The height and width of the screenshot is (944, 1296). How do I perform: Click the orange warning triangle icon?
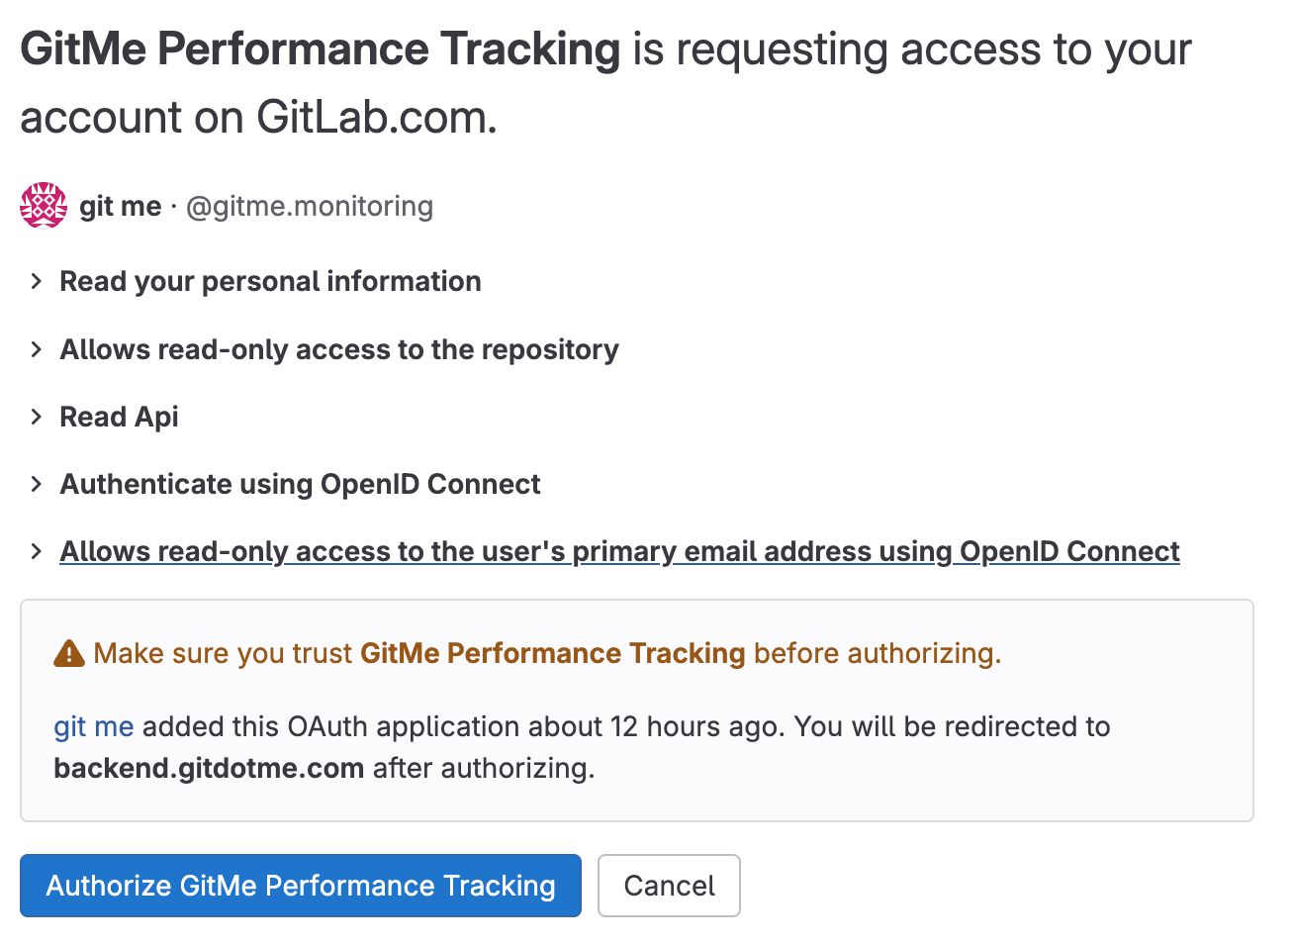(x=69, y=653)
